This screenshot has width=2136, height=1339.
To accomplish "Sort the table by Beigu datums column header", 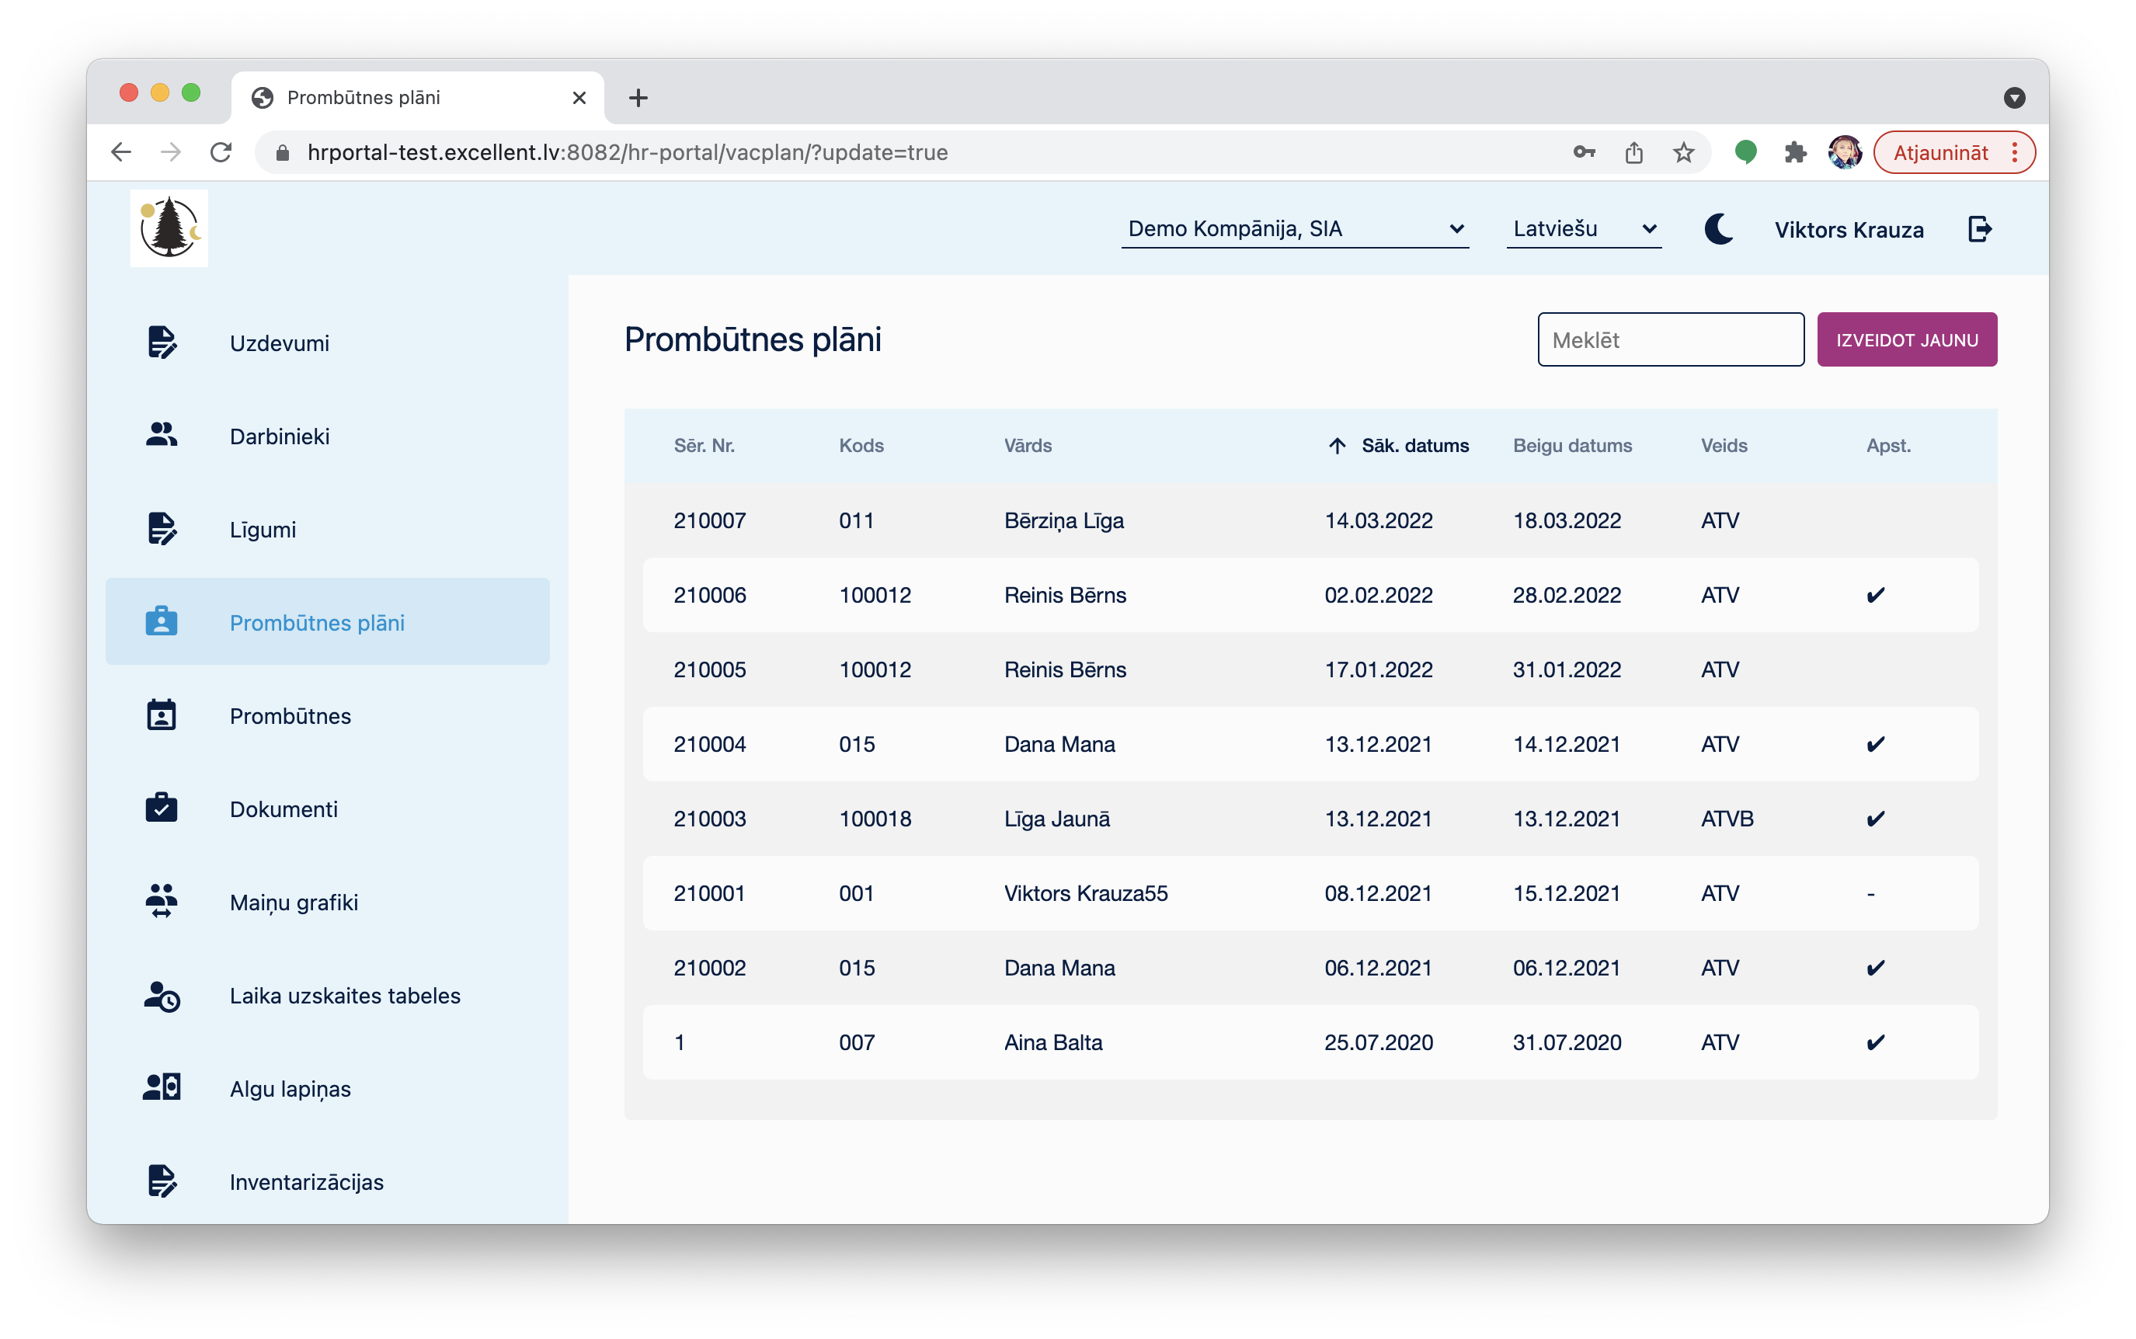I will (x=1572, y=446).
